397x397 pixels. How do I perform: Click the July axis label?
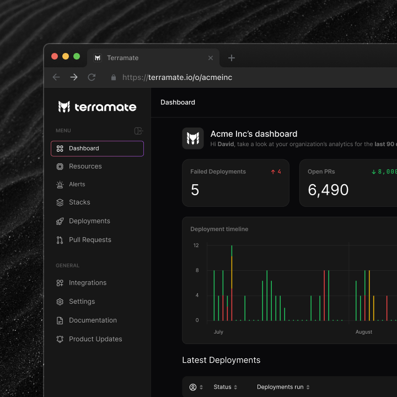[x=218, y=332]
